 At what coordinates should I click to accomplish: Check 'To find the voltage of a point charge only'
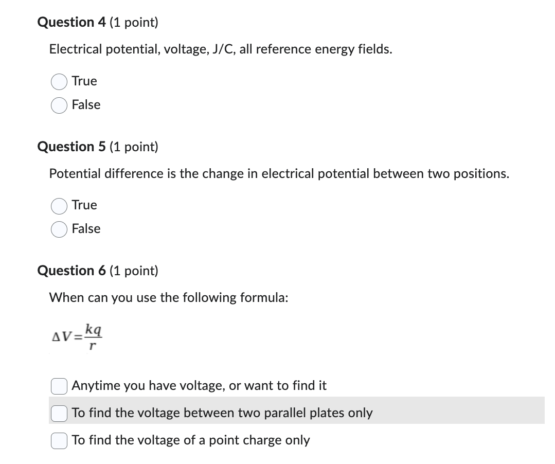(x=59, y=440)
